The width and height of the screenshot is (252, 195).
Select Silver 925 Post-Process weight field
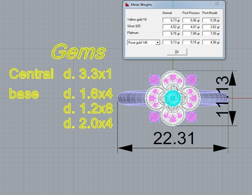(191, 27)
